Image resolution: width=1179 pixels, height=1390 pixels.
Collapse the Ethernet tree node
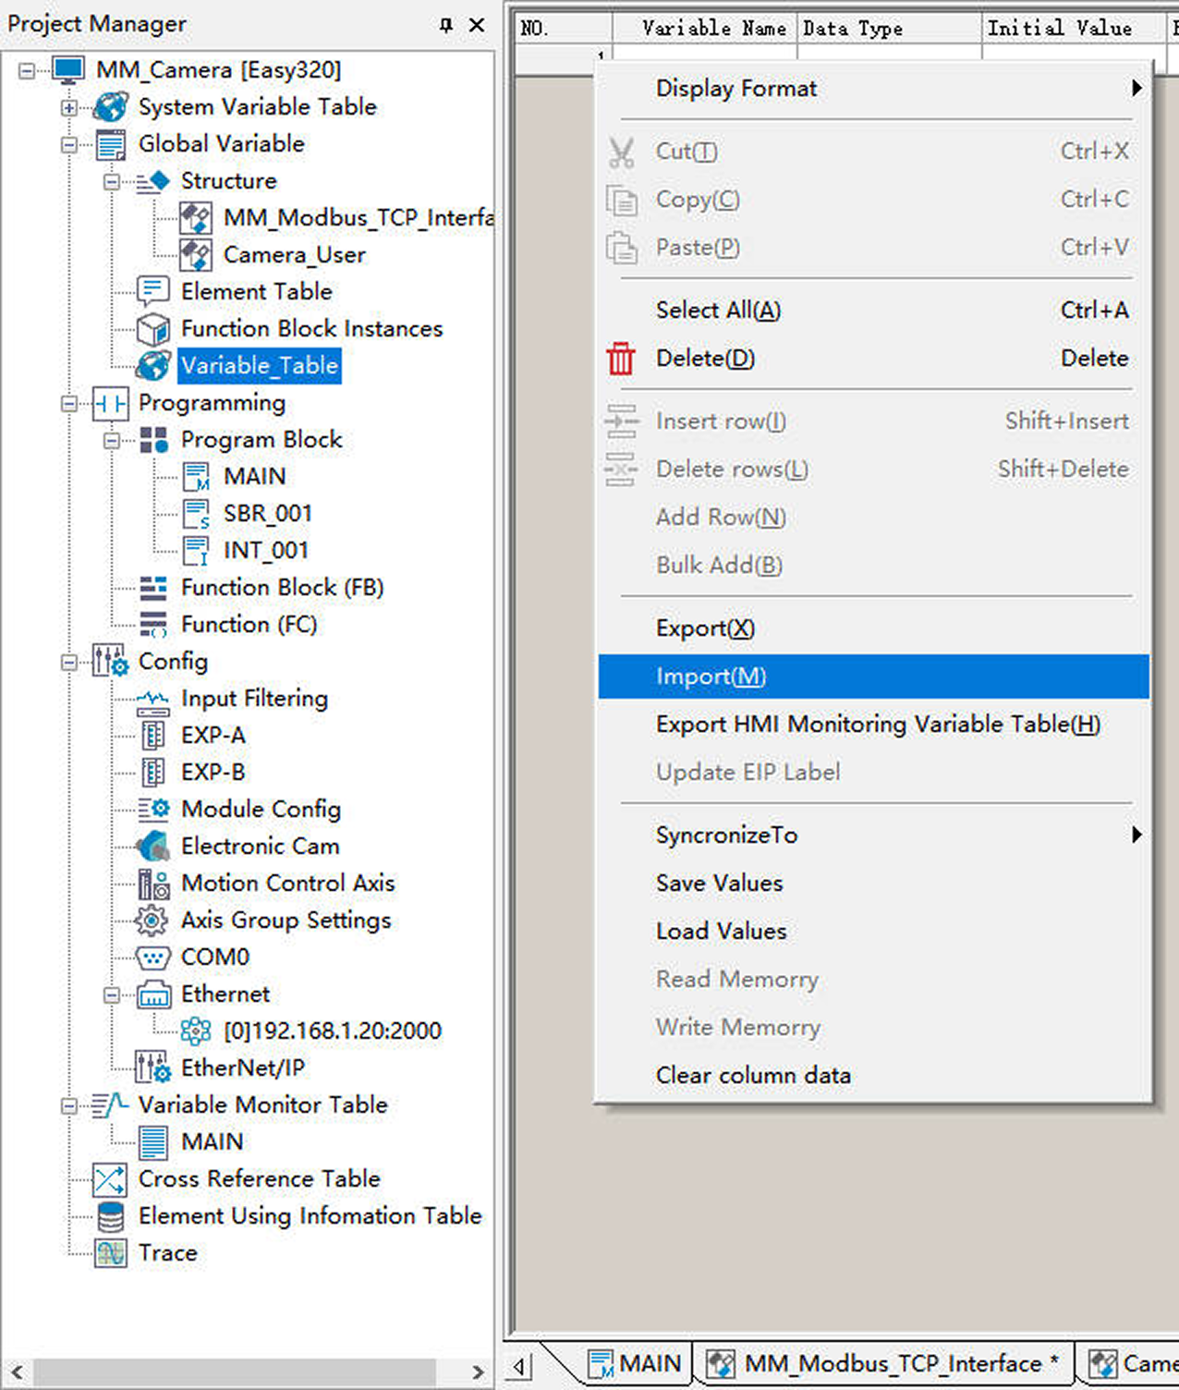[112, 994]
